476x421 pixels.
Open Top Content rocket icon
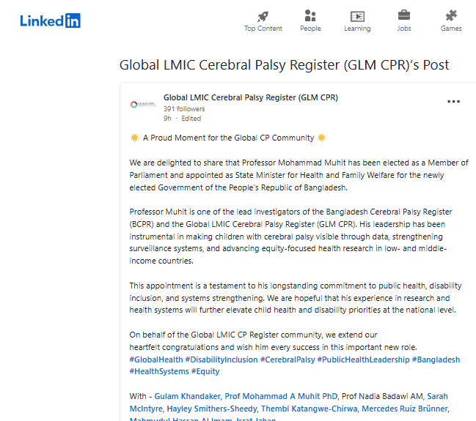pos(263,15)
